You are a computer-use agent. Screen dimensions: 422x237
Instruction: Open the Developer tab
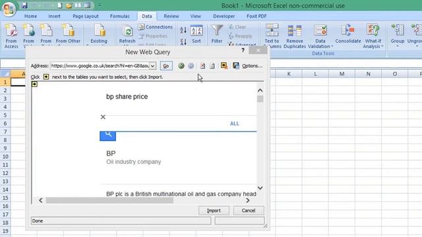pos(224,16)
